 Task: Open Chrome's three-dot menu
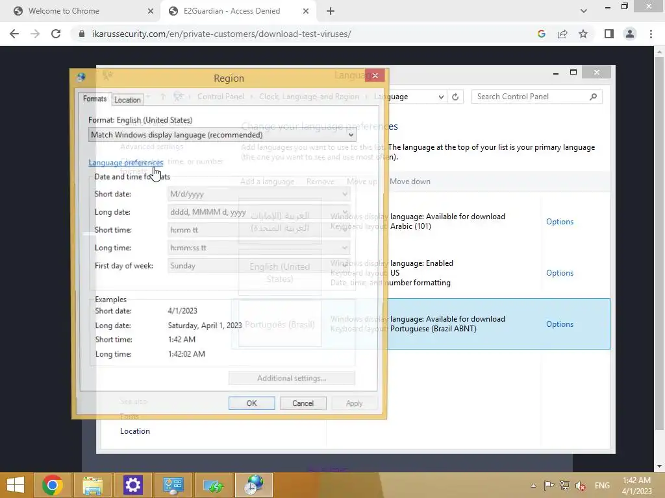point(651,34)
